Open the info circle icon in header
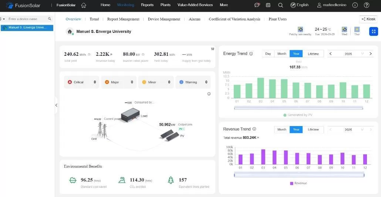Viewport: 381px width, 197px height. point(355,5)
